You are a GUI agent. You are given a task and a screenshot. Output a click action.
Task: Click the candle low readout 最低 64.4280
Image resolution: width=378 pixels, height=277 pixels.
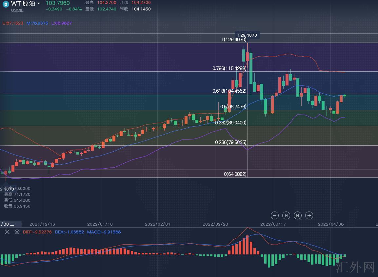pos(17,200)
